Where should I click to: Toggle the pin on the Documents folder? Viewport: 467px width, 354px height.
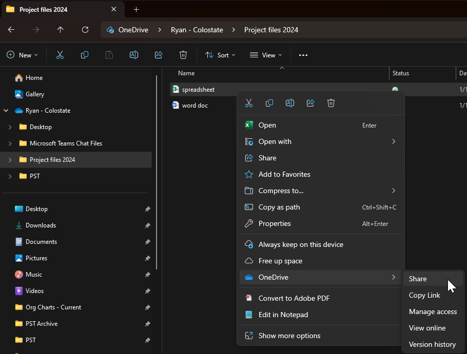point(147,242)
